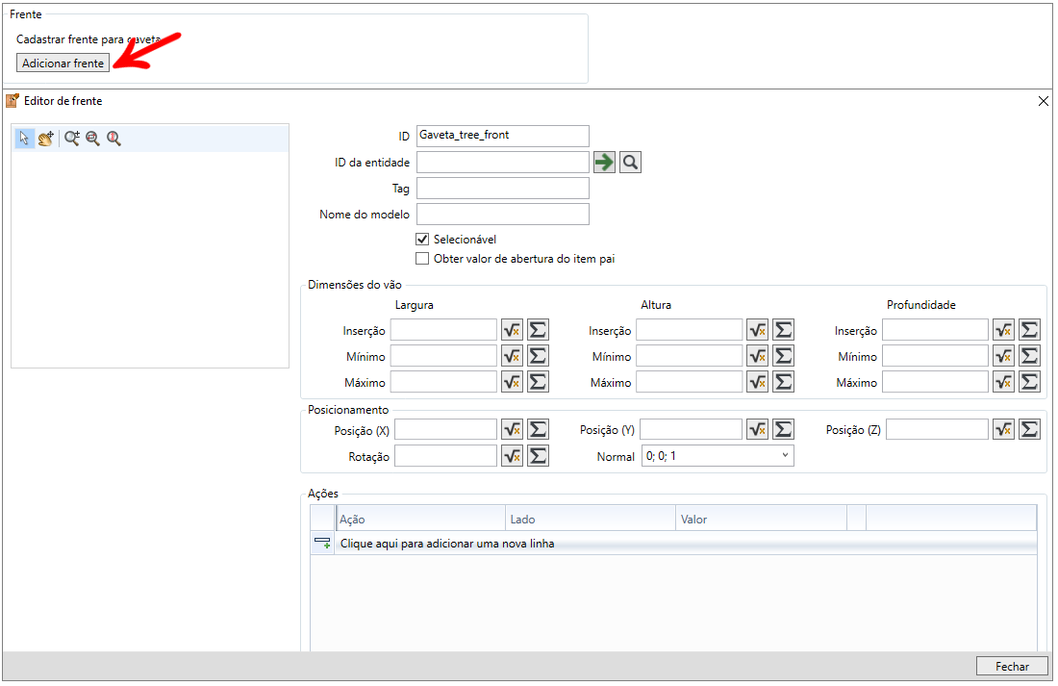Click the Altura Inserção input field
Screen dimensions: 1058x686
[689, 329]
